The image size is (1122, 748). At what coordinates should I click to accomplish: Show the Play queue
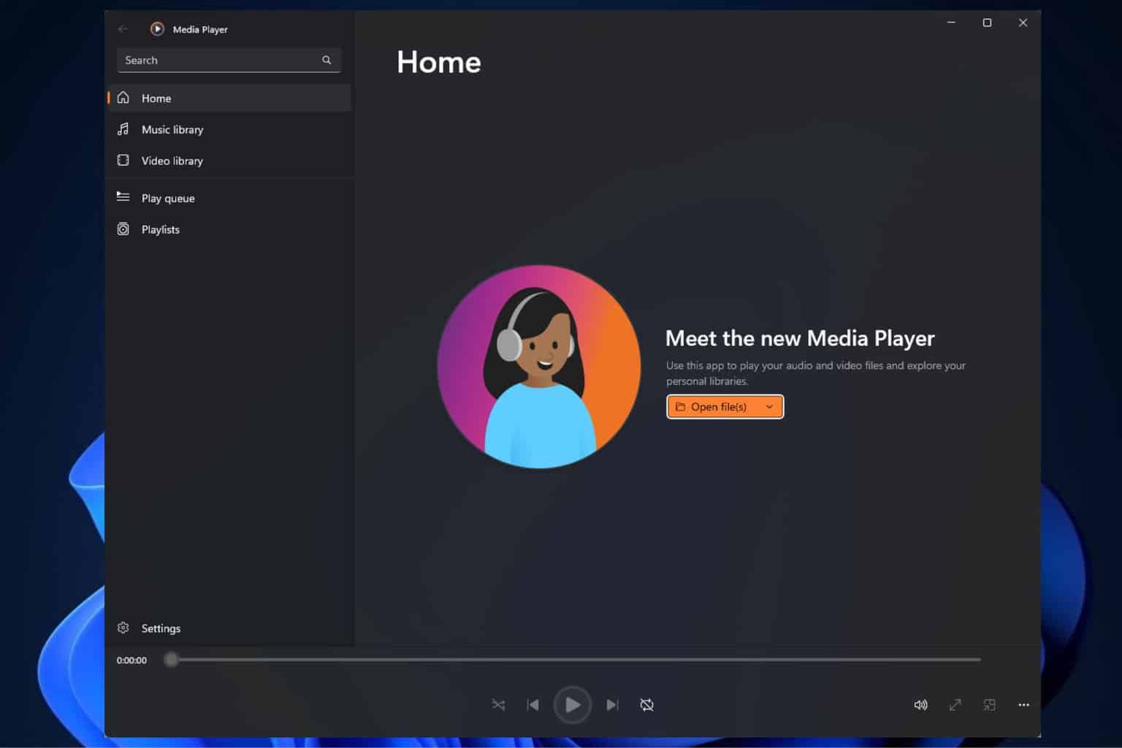229,198
